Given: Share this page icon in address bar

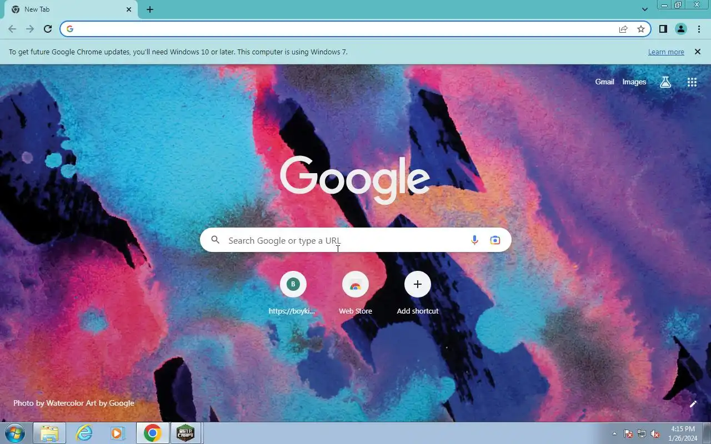Looking at the screenshot, I should pyautogui.click(x=623, y=29).
